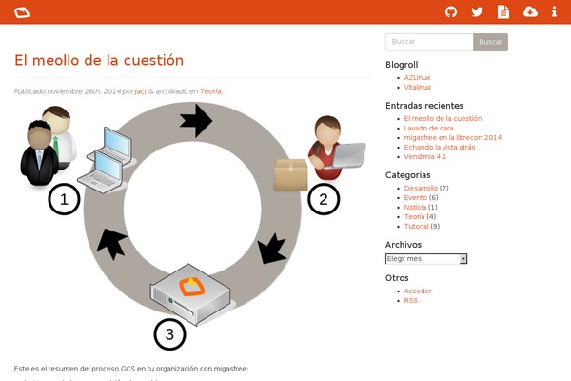571x381 pixels.
Task: Click the GCS cycle diagram image
Action: 192,226
